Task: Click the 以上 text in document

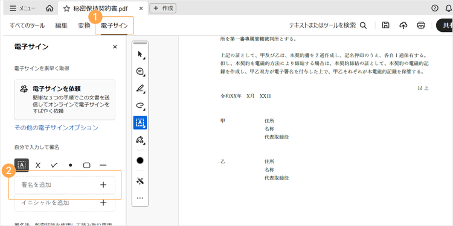Action: pos(423,88)
